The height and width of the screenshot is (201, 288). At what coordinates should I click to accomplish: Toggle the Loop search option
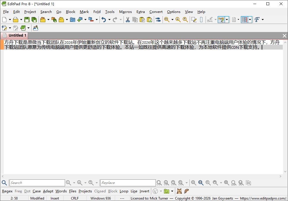coord(124,191)
